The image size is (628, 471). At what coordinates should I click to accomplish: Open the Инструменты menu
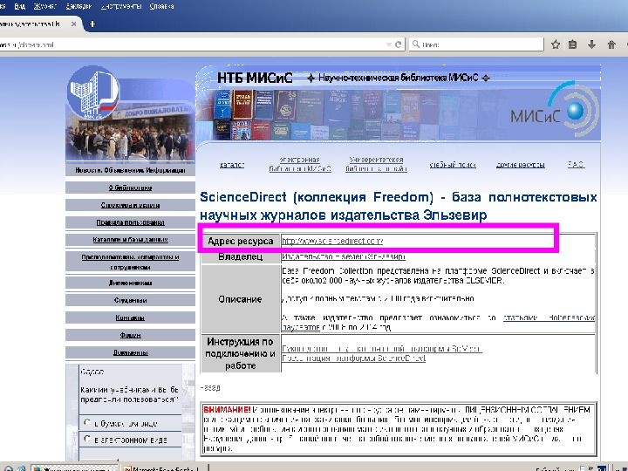pyautogui.click(x=121, y=6)
